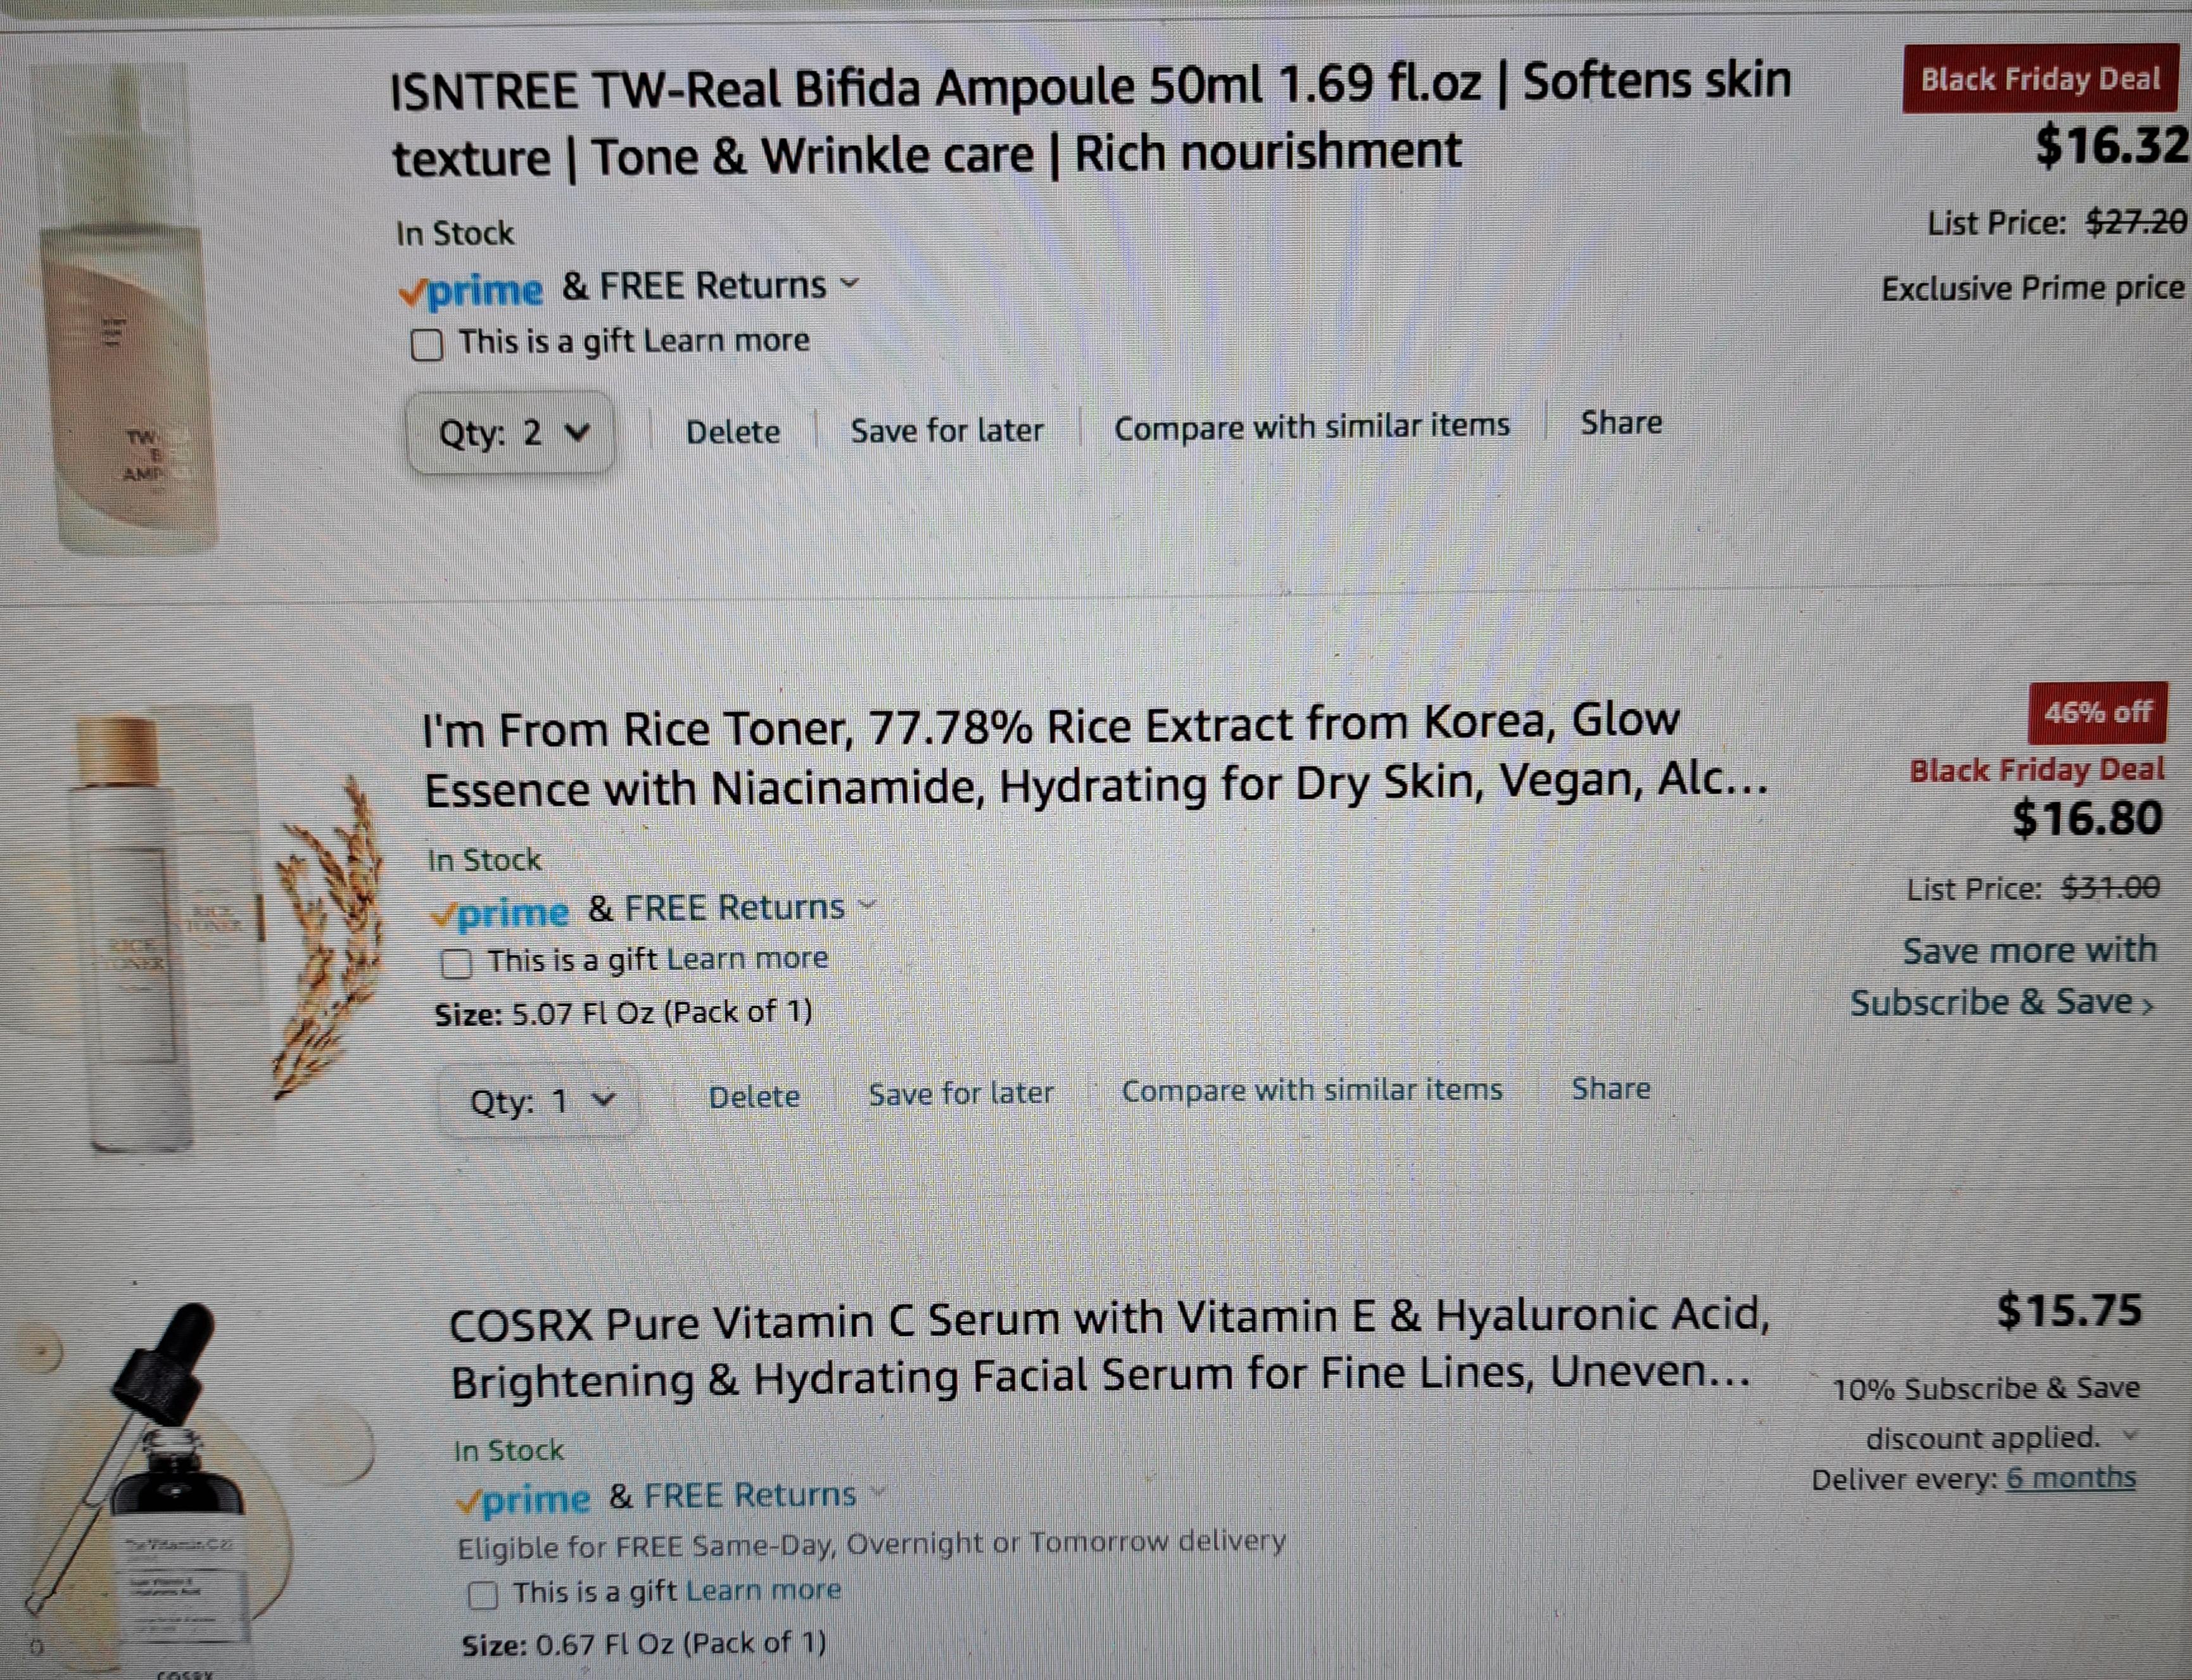Image resolution: width=2192 pixels, height=1680 pixels.
Task: Change the 6 months delivery frequency
Action: (x=2071, y=1477)
